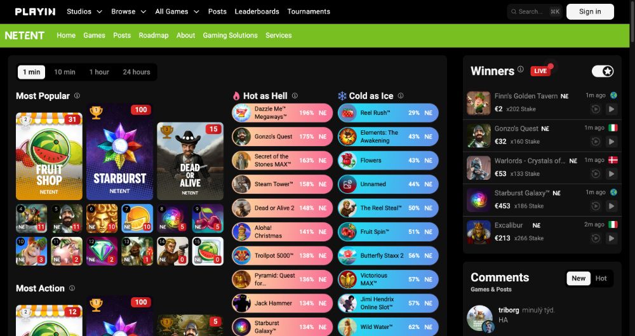This screenshot has width=635, height=336.
Task: Play Finn's Golden Tavern winner entry
Action: click(x=612, y=109)
